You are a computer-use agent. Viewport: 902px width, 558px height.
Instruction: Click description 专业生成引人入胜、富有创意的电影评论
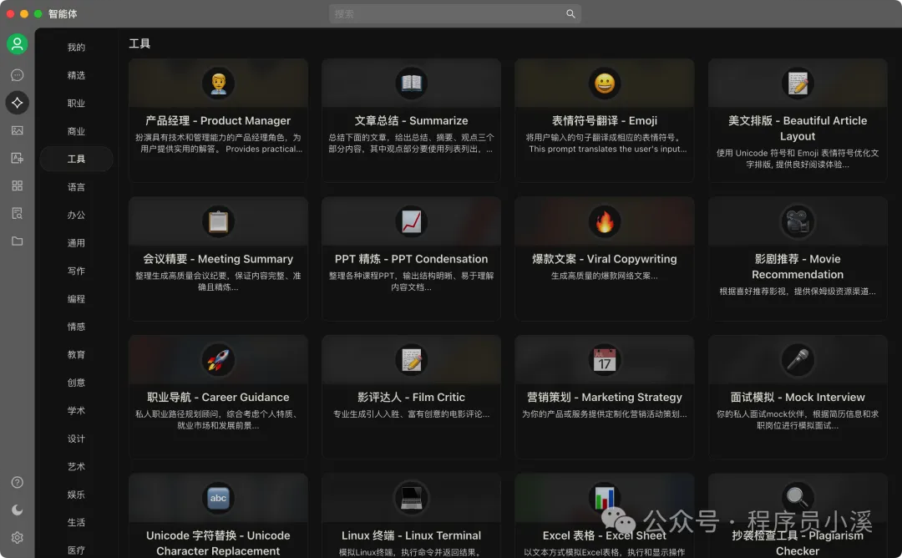(411, 414)
